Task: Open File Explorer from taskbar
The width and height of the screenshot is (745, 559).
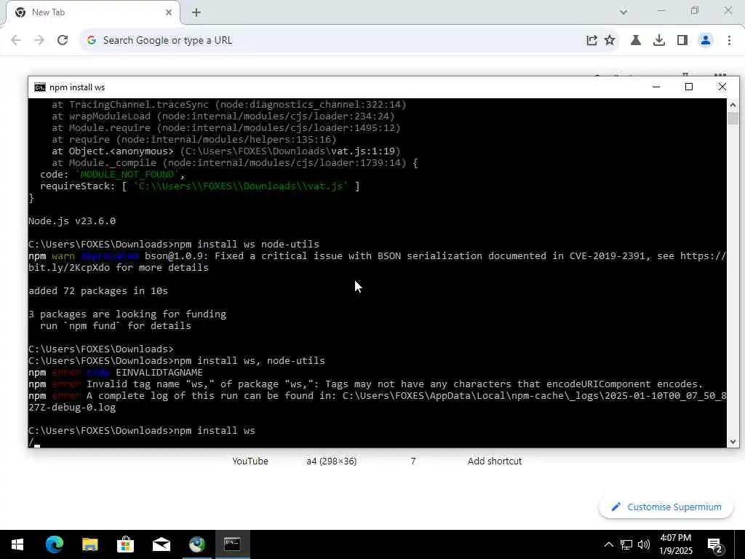Action: tap(89, 544)
